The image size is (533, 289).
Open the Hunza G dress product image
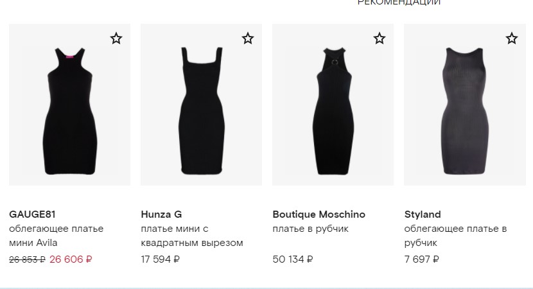point(201,105)
